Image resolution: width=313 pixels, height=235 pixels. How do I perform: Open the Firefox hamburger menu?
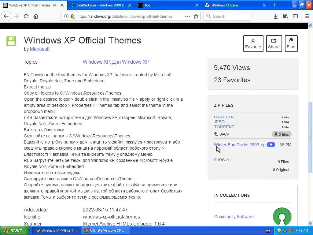[307, 16]
